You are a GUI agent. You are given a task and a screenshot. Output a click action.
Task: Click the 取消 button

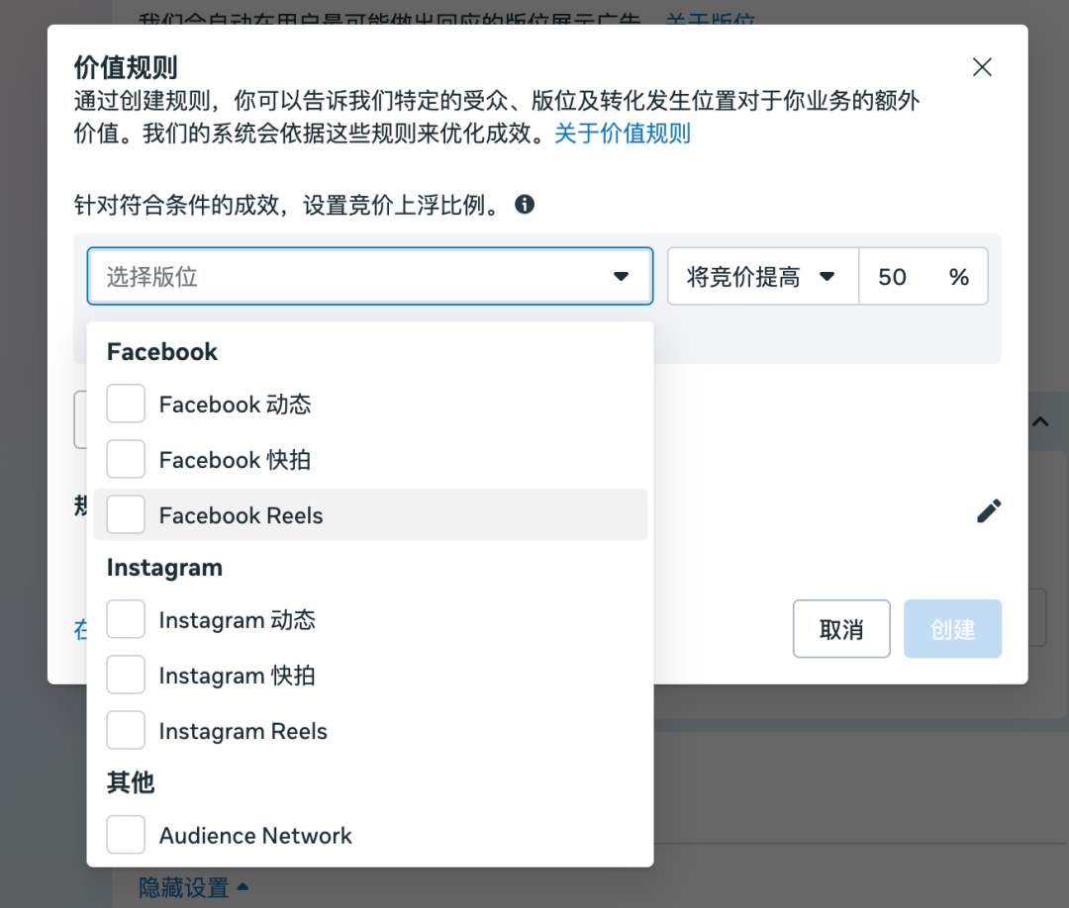[841, 629]
